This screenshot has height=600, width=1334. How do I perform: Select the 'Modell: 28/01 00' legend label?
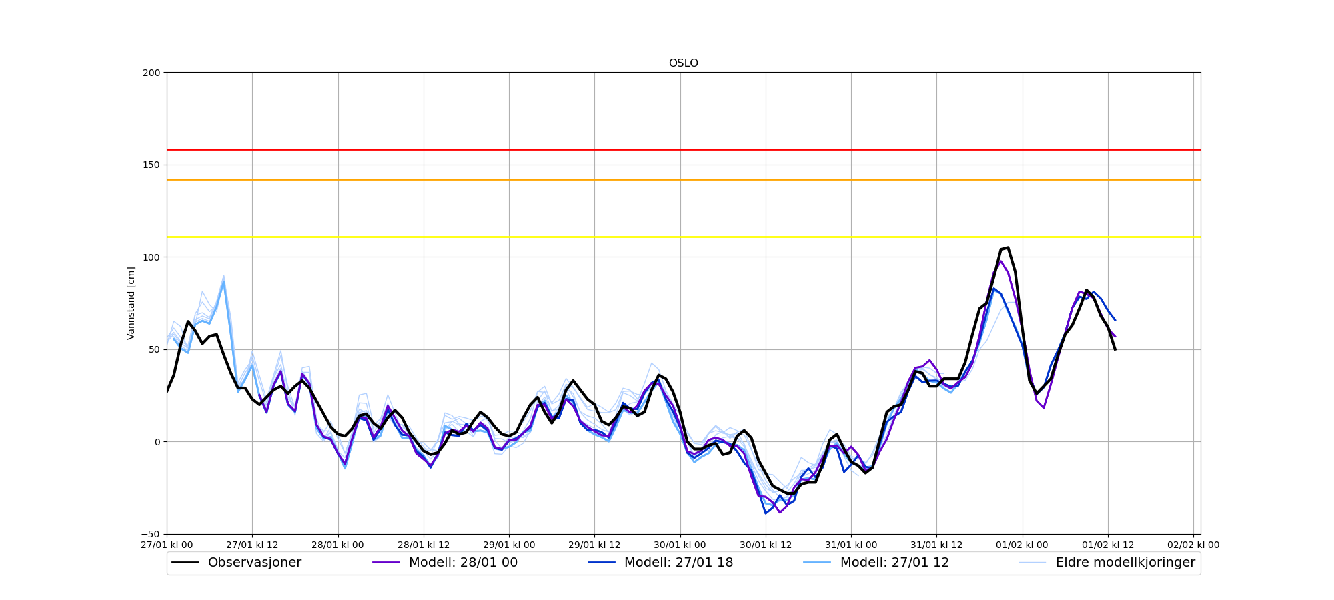point(463,563)
